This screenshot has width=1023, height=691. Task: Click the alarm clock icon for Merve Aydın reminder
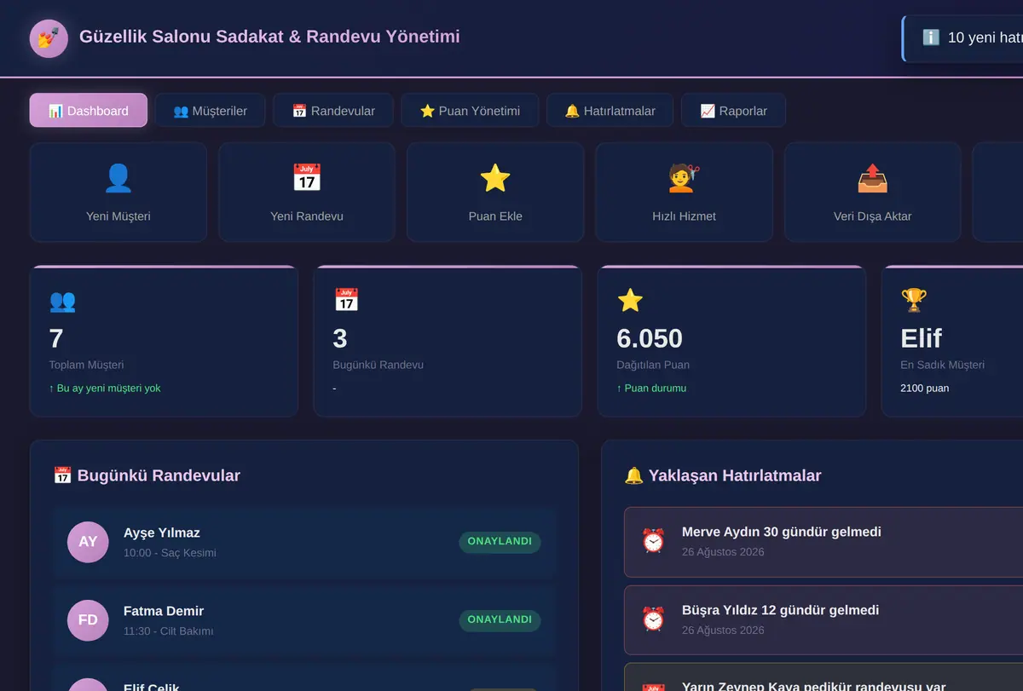tap(653, 541)
